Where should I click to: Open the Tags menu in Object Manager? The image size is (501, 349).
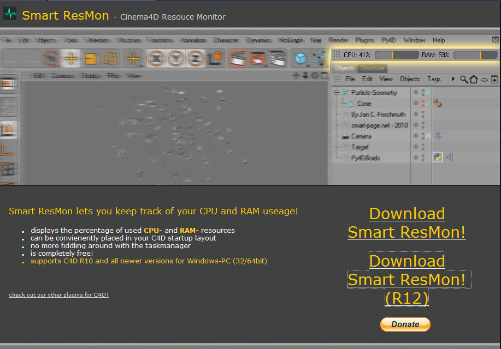click(434, 79)
